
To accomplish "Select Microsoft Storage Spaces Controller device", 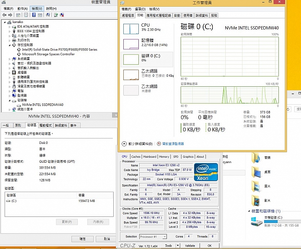I will tap(48, 54).
